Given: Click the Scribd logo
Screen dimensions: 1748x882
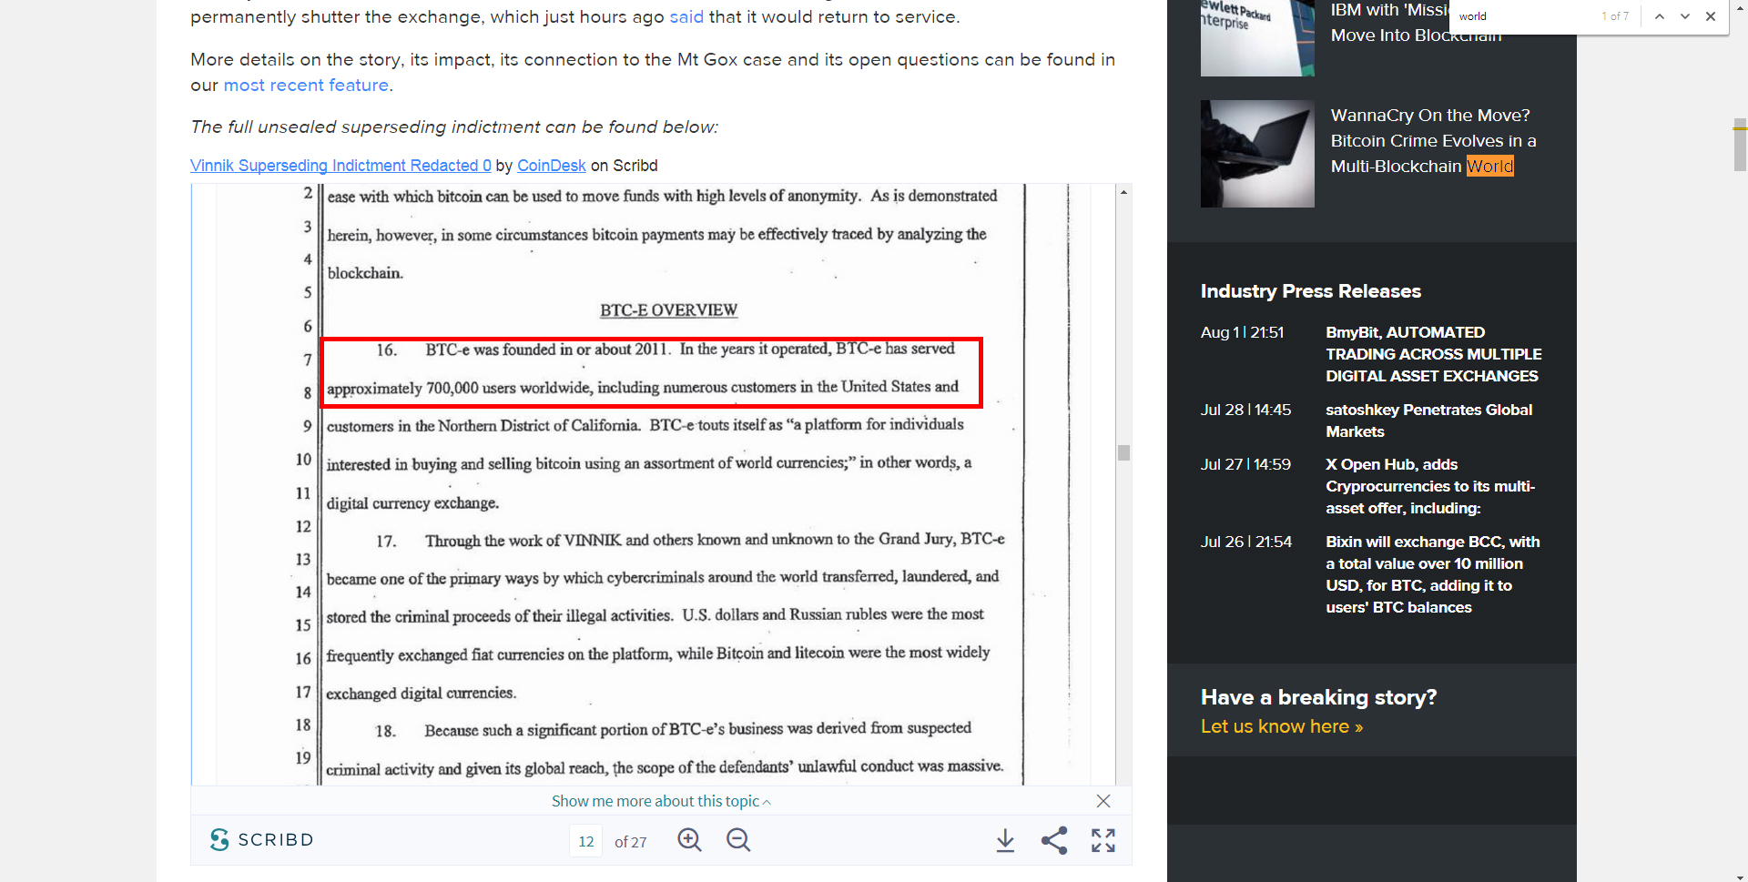Looking at the screenshot, I should [262, 839].
